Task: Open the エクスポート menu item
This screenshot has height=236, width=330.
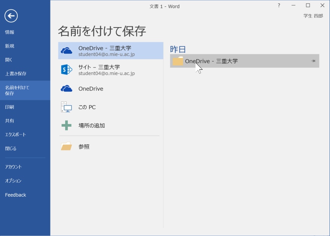Action: tap(15, 135)
